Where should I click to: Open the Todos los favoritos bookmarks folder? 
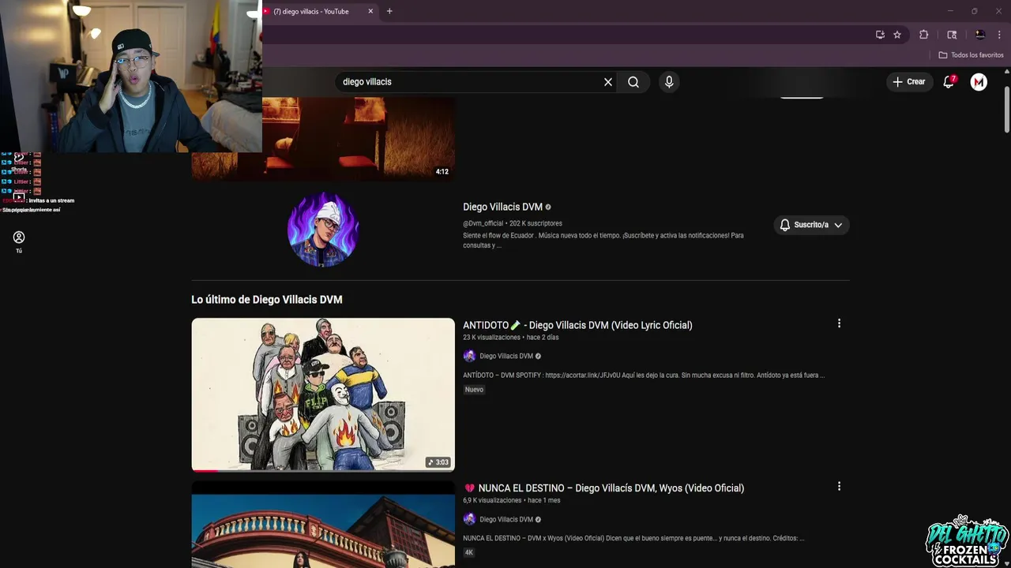point(971,55)
